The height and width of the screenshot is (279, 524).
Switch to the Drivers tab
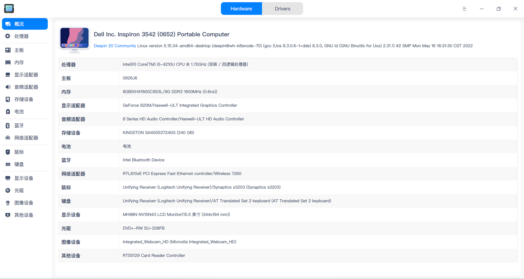pyautogui.click(x=282, y=9)
